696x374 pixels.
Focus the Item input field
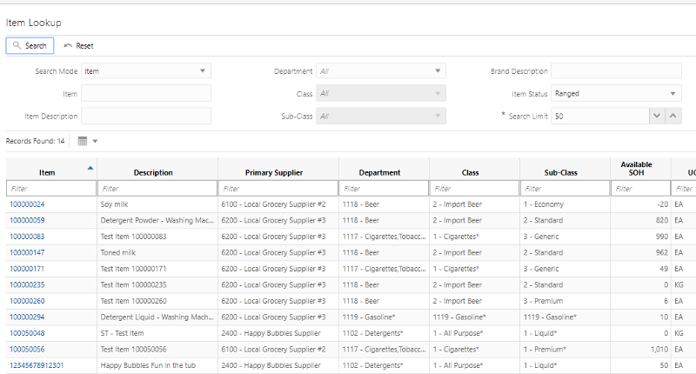pyautogui.click(x=146, y=94)
